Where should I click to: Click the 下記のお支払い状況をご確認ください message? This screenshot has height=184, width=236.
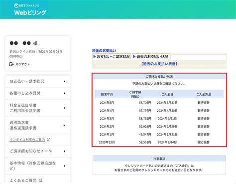tap(159, 84)
